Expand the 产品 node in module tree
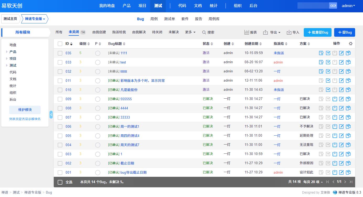 [7, 52]
